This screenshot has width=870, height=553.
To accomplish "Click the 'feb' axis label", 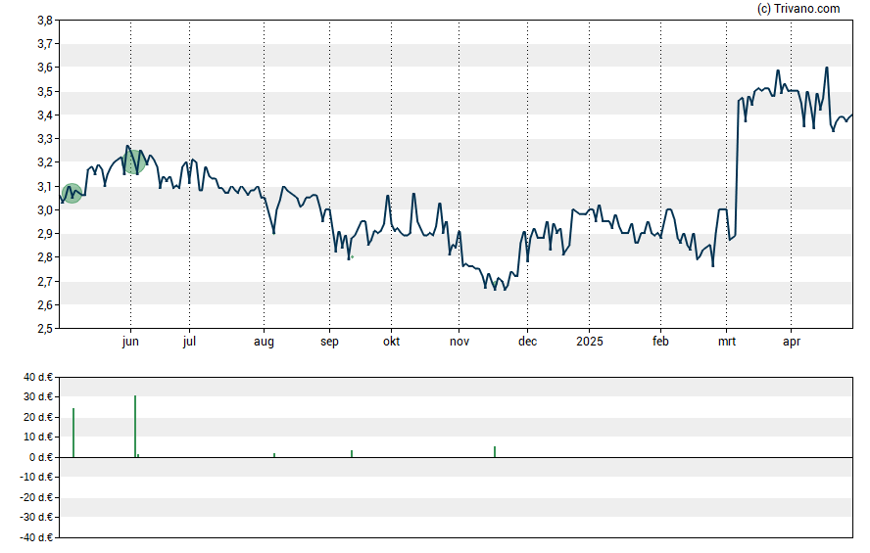I will pos(660,342).
